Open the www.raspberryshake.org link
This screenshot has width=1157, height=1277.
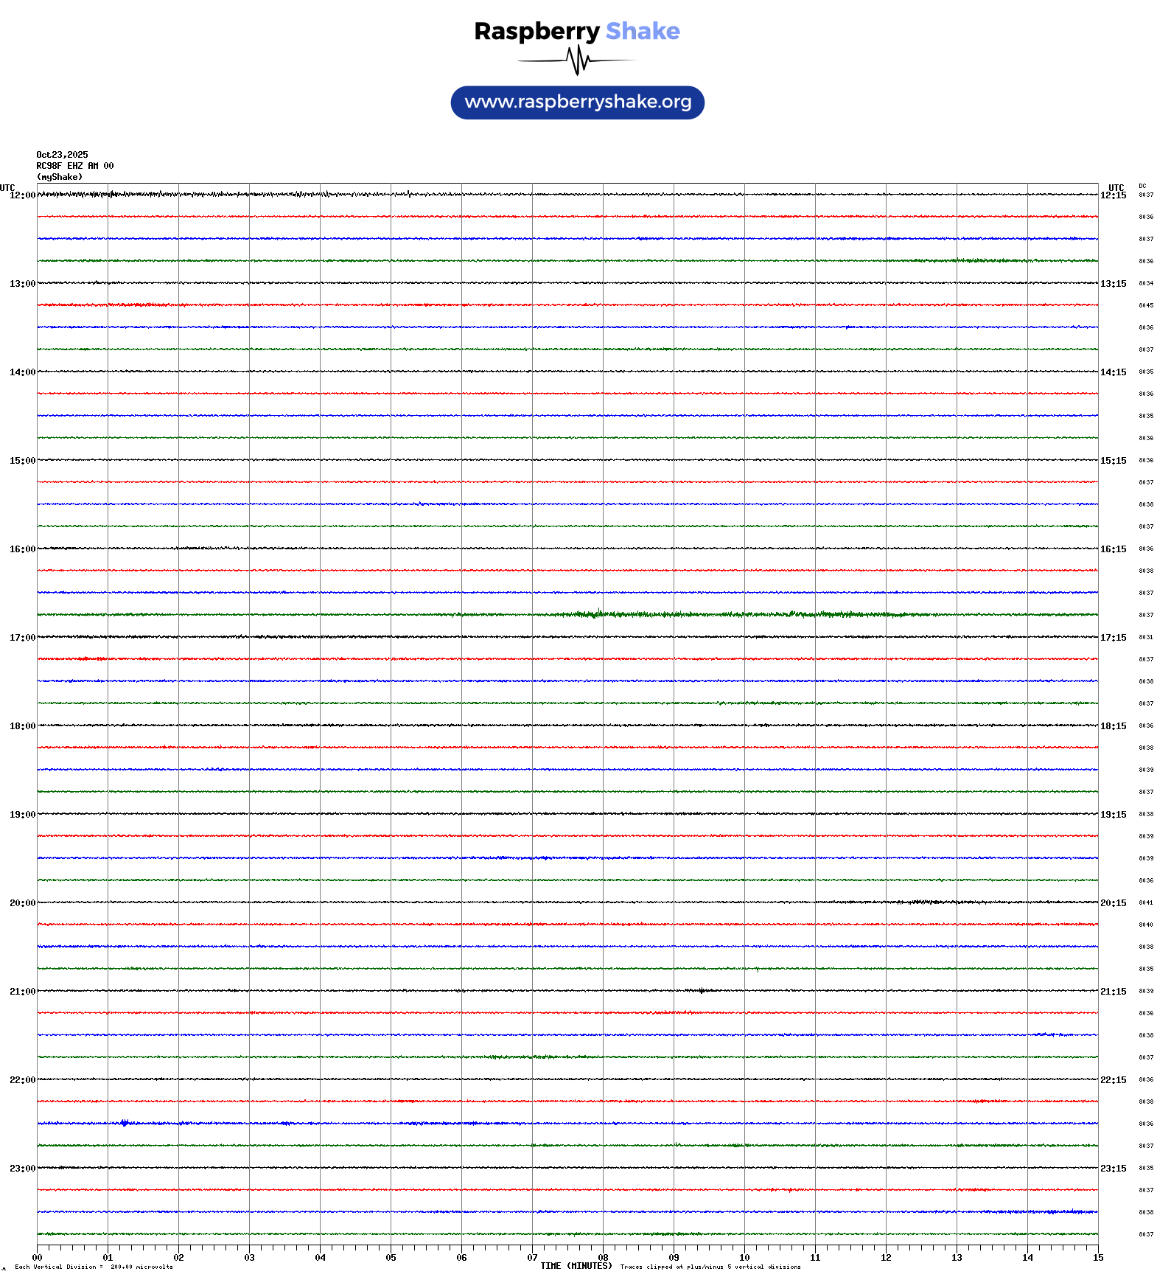[578, 102]
